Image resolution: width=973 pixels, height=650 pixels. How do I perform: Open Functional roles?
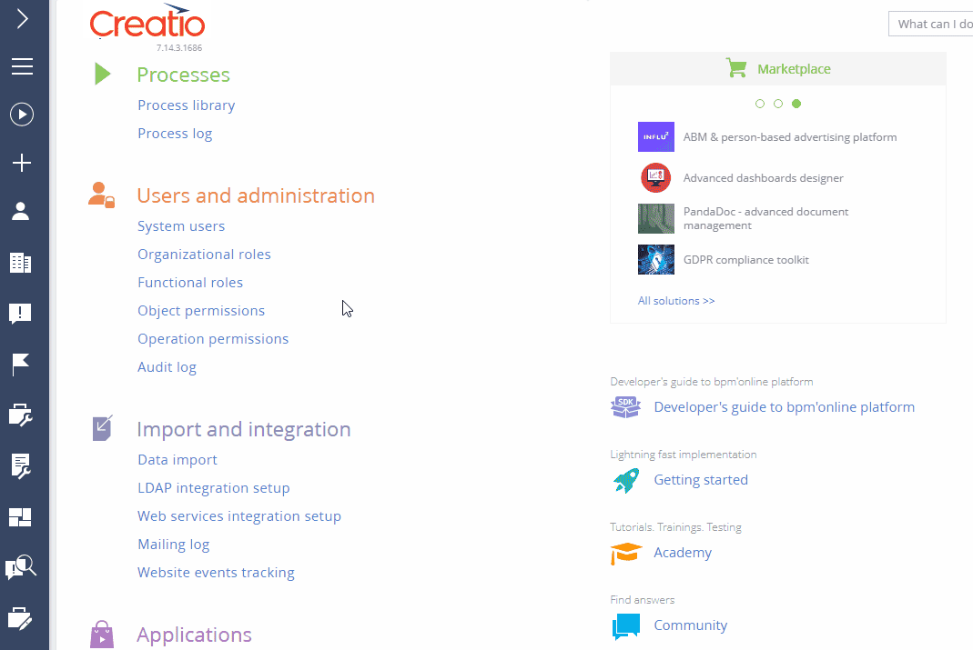[190, 283]
